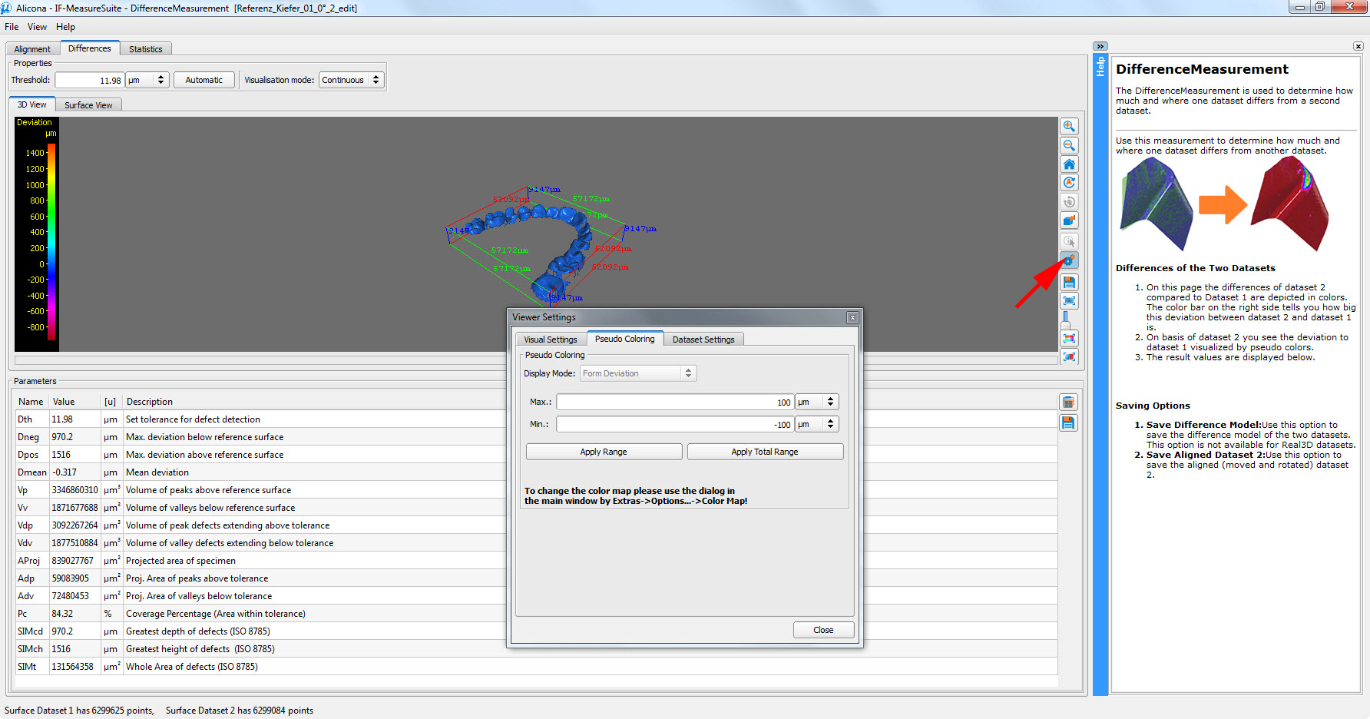Click the Threshold value input field

[89, 80]
